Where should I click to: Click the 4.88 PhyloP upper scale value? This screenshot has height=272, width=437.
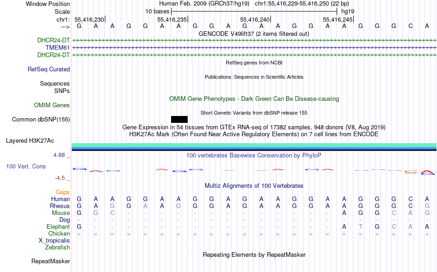coord(59,155)
